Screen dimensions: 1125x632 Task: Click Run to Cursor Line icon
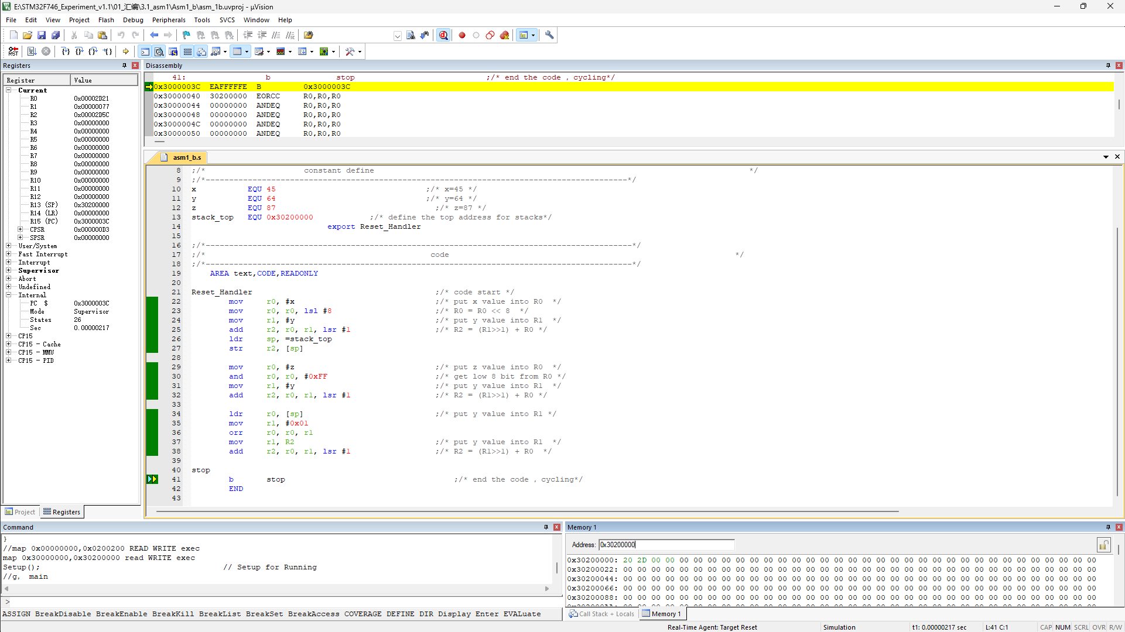pos(108,51)
